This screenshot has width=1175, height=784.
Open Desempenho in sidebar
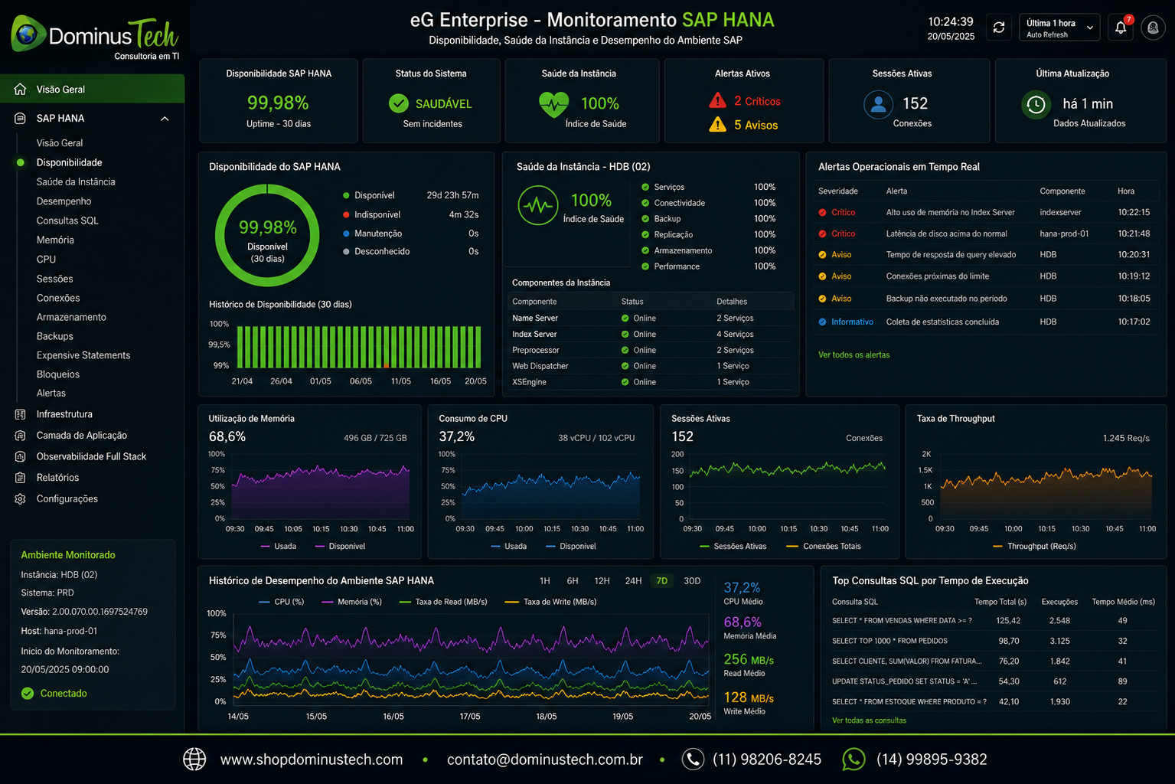[x=64, y=201]
